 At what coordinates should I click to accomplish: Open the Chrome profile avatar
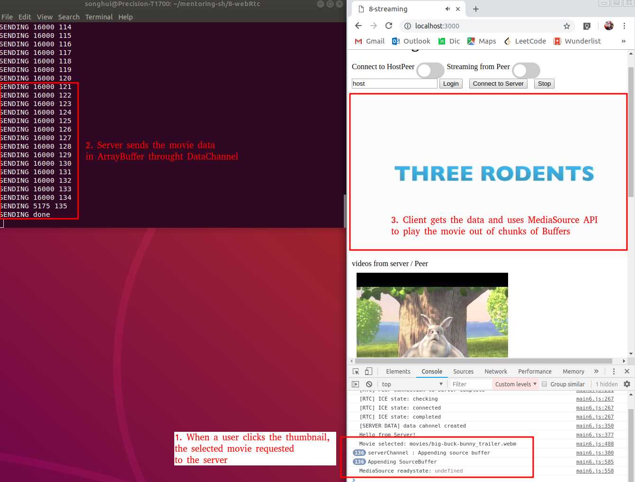click(609, 26)
